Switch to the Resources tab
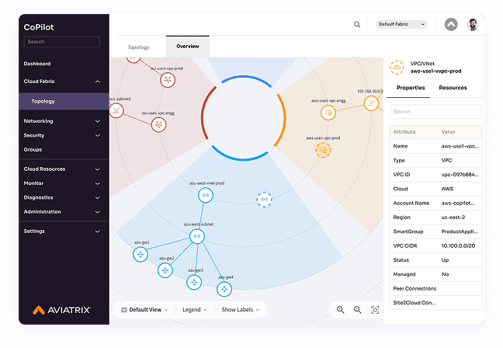The image size is (503, 348). coord(453,88)
